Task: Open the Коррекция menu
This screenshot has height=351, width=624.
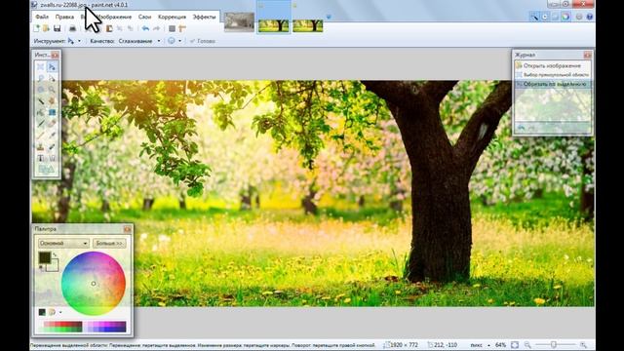Action: (172, 17)
